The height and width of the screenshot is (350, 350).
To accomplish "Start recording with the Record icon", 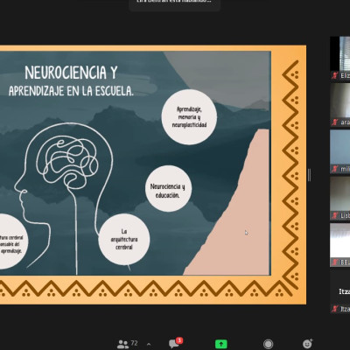I will tap(268, 344).
